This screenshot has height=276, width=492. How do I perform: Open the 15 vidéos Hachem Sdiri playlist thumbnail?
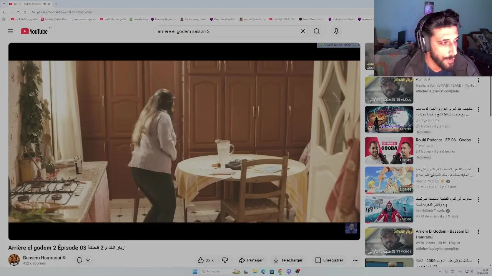(x=389, y=90)
